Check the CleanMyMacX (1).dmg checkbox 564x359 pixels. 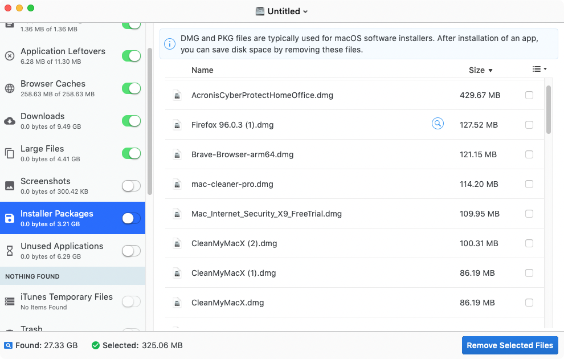[x=529, y=273]
